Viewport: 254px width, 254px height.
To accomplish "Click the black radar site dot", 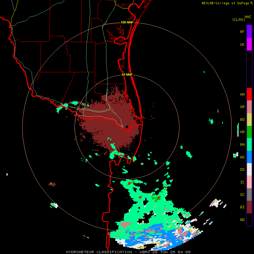I will 127,127.
